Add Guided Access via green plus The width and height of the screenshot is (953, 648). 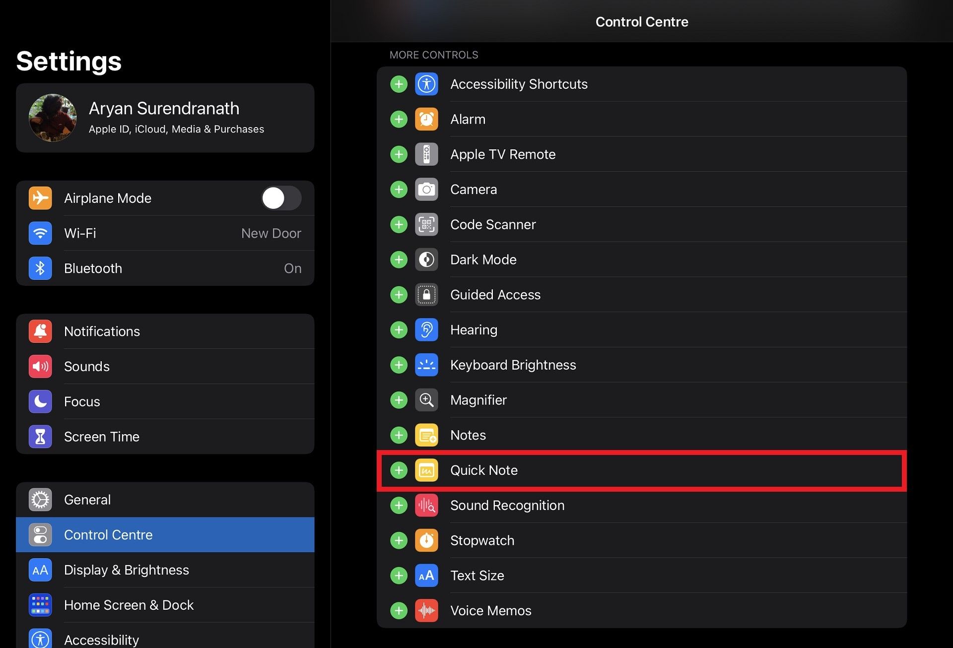click(399, 295)
